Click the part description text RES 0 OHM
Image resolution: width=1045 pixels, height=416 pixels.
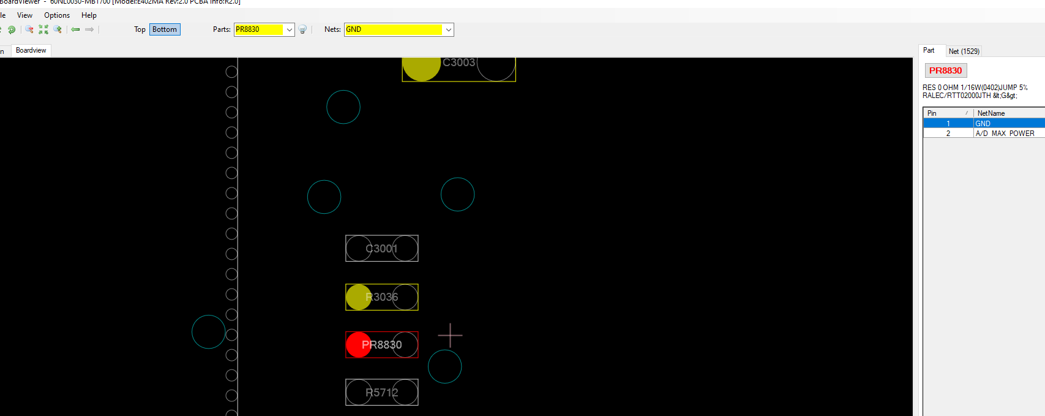click(975, 91)
